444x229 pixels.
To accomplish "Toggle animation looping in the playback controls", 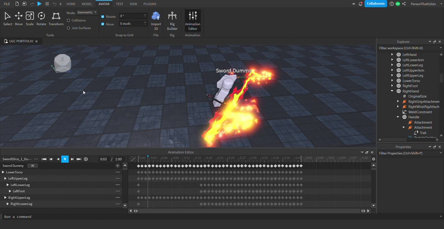I will pos(86,159).
